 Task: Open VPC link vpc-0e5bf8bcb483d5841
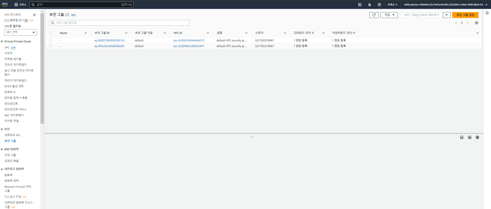(x=189, y=46)
